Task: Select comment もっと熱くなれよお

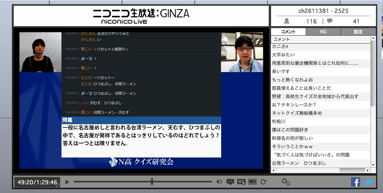Action: point(321,80)
